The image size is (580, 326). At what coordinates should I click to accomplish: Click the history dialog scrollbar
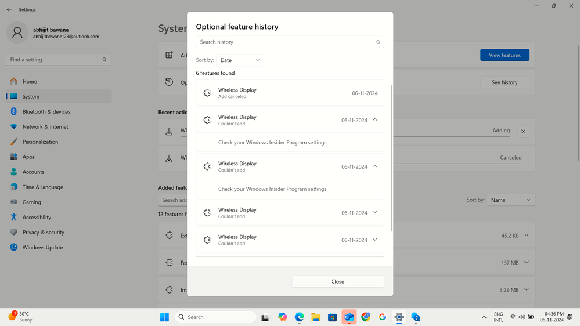(x=392, y=158)
